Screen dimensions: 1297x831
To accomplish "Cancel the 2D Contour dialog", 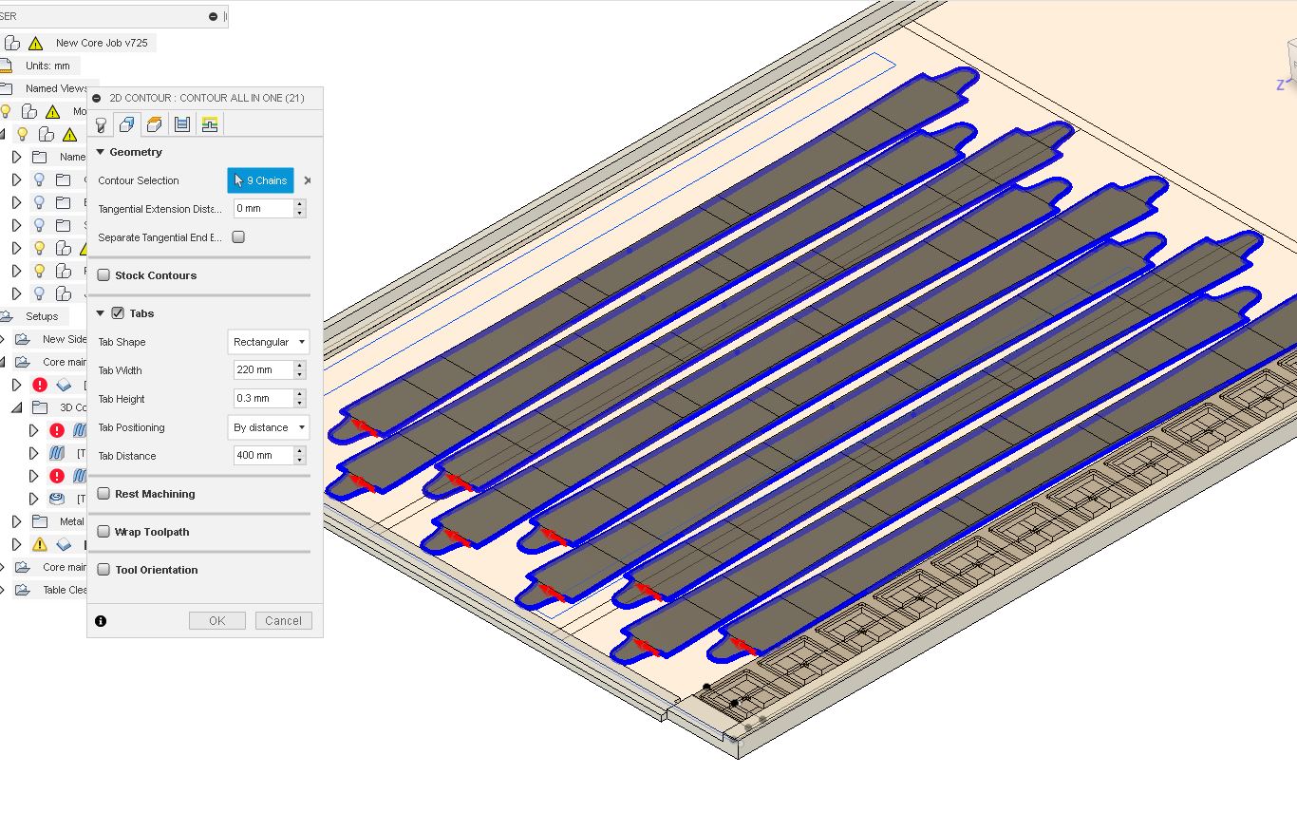I will pyautogui.click(x=283, y=620).
